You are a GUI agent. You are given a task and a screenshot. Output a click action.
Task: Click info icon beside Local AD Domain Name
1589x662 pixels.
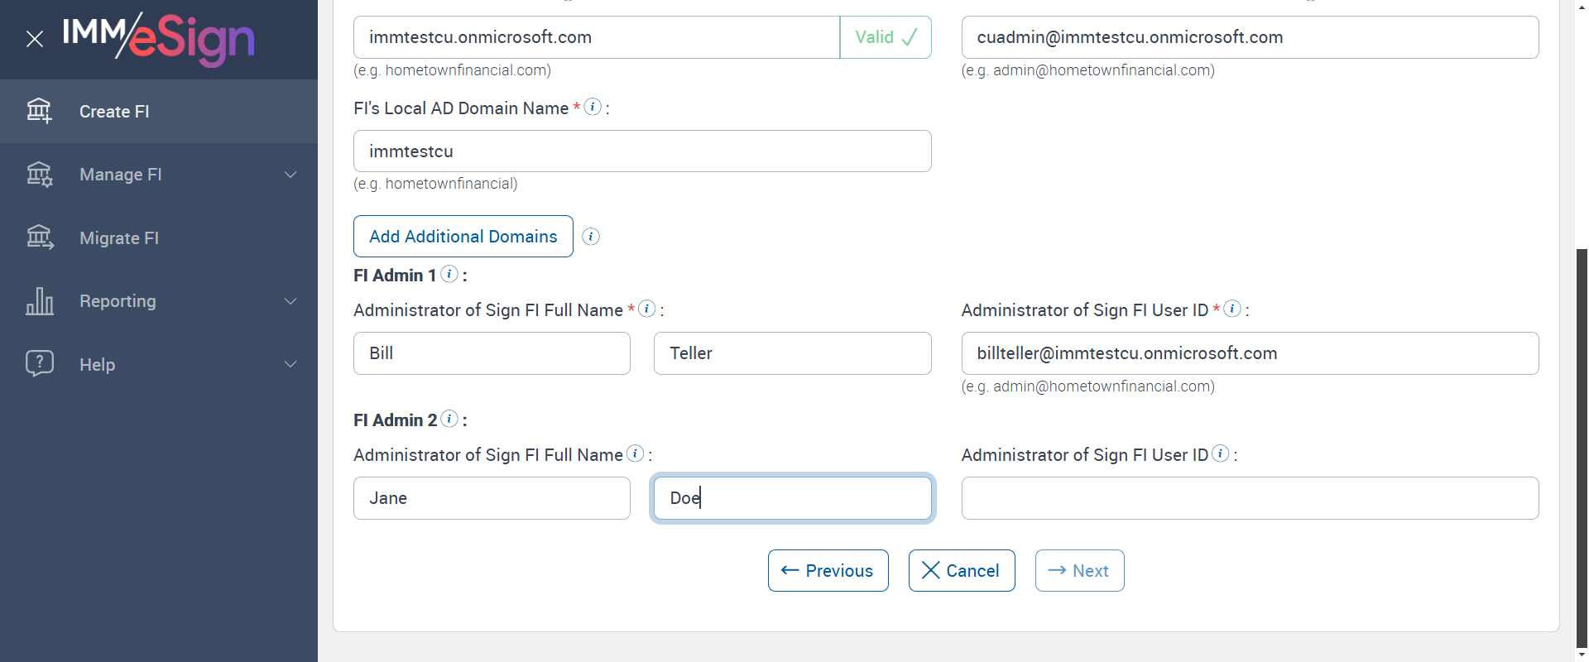click(593, 107)
